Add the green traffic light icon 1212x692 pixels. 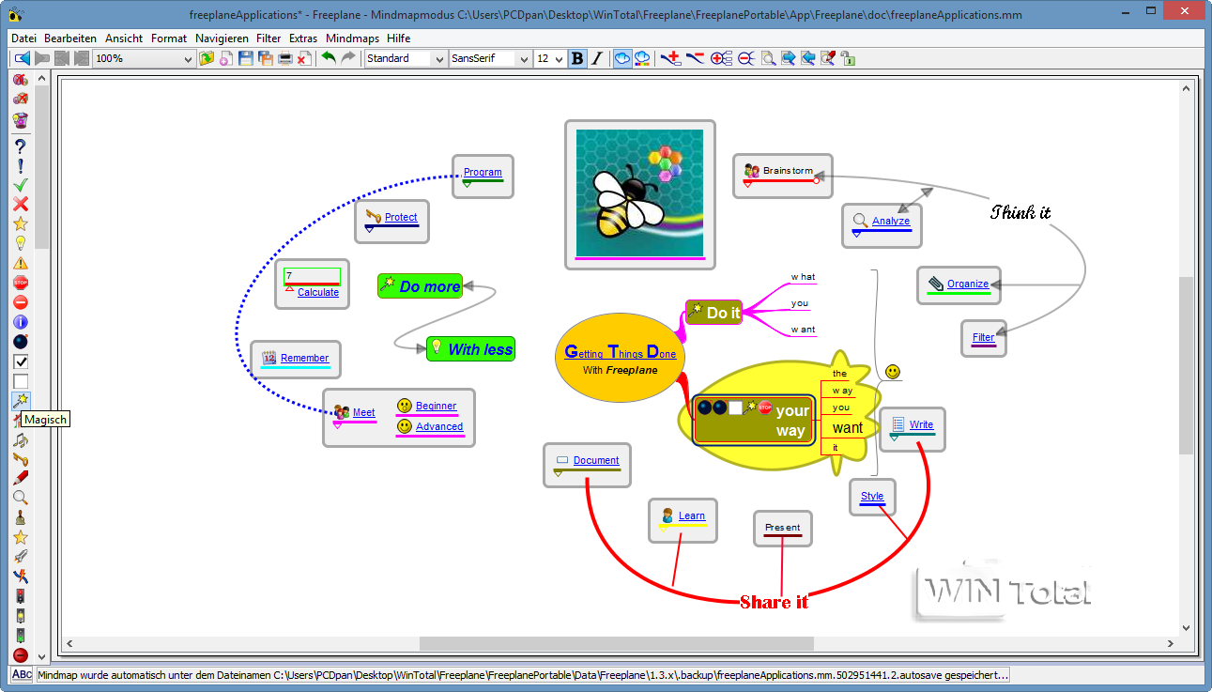click(20, 636)
